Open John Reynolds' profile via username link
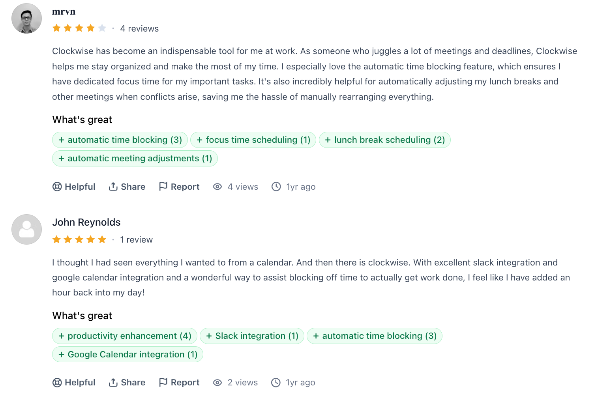596x400 pixels. pyautogui.click(x=86, y=222)
